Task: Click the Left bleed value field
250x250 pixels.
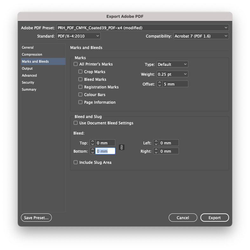Action: click(x=169, y=143)
